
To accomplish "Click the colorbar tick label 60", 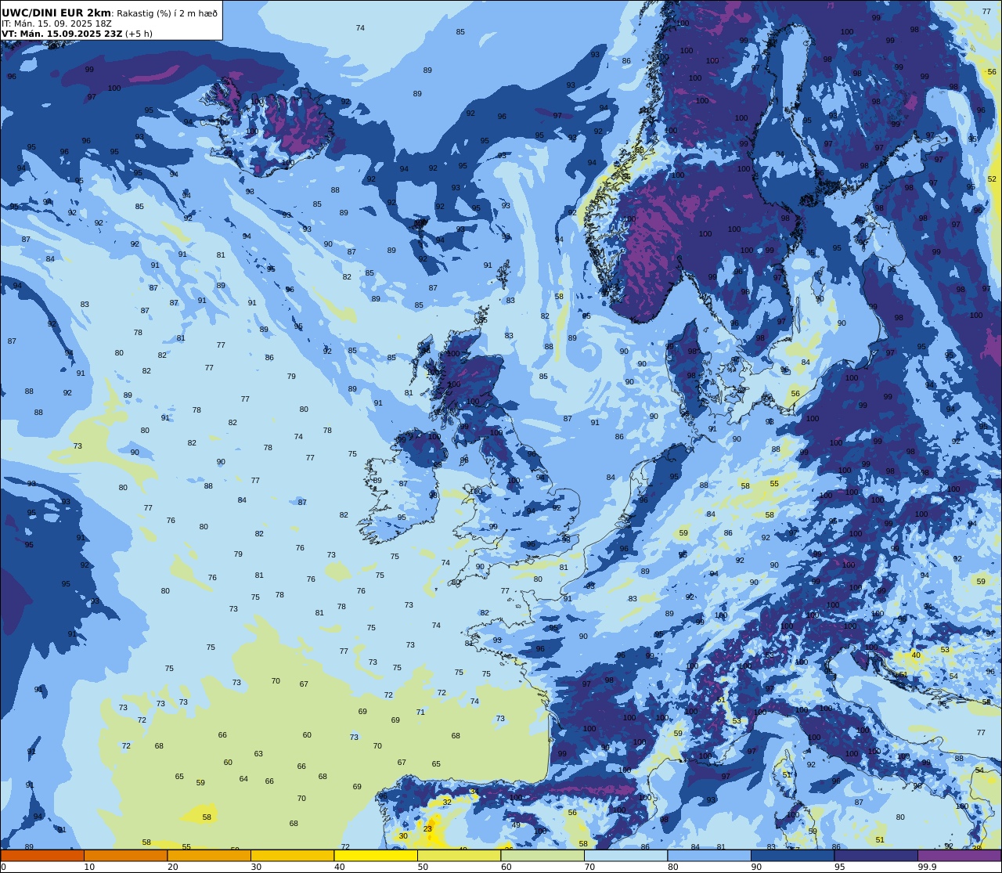I will point(506,867).
